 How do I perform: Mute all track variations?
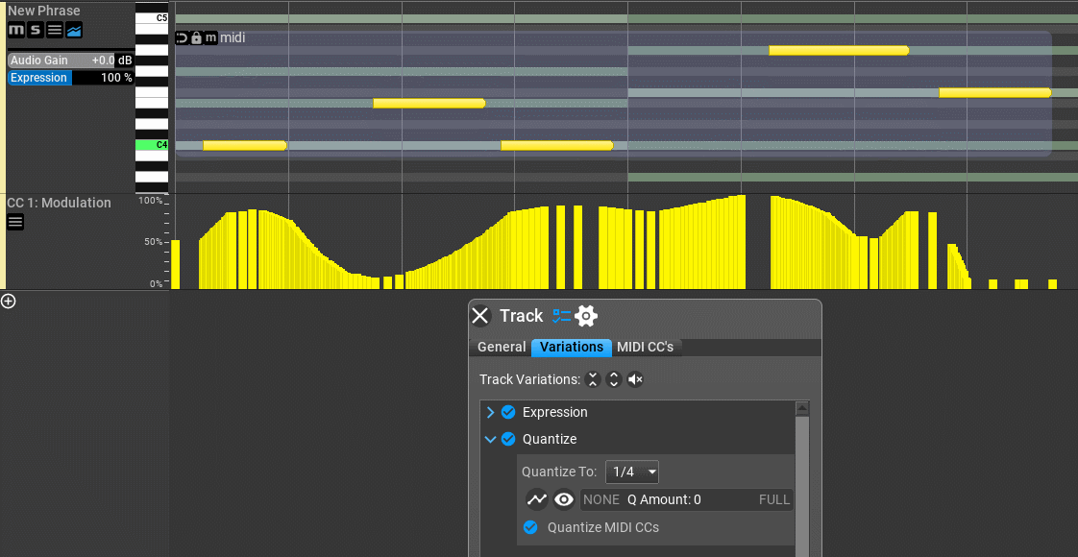click(635, 379)
